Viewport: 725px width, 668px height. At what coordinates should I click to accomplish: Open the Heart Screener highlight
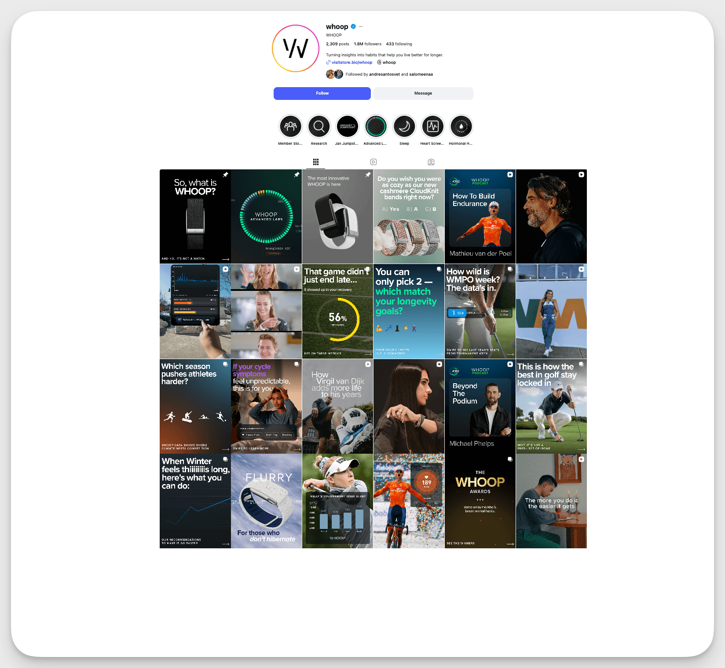click(432, 127)
